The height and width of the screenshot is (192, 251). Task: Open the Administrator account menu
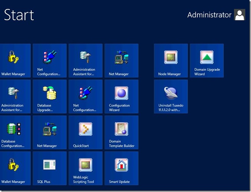(x=216, y=15)
